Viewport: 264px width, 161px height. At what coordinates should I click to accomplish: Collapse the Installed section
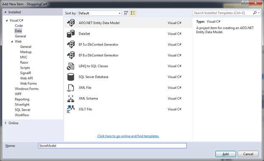[5, 12]
